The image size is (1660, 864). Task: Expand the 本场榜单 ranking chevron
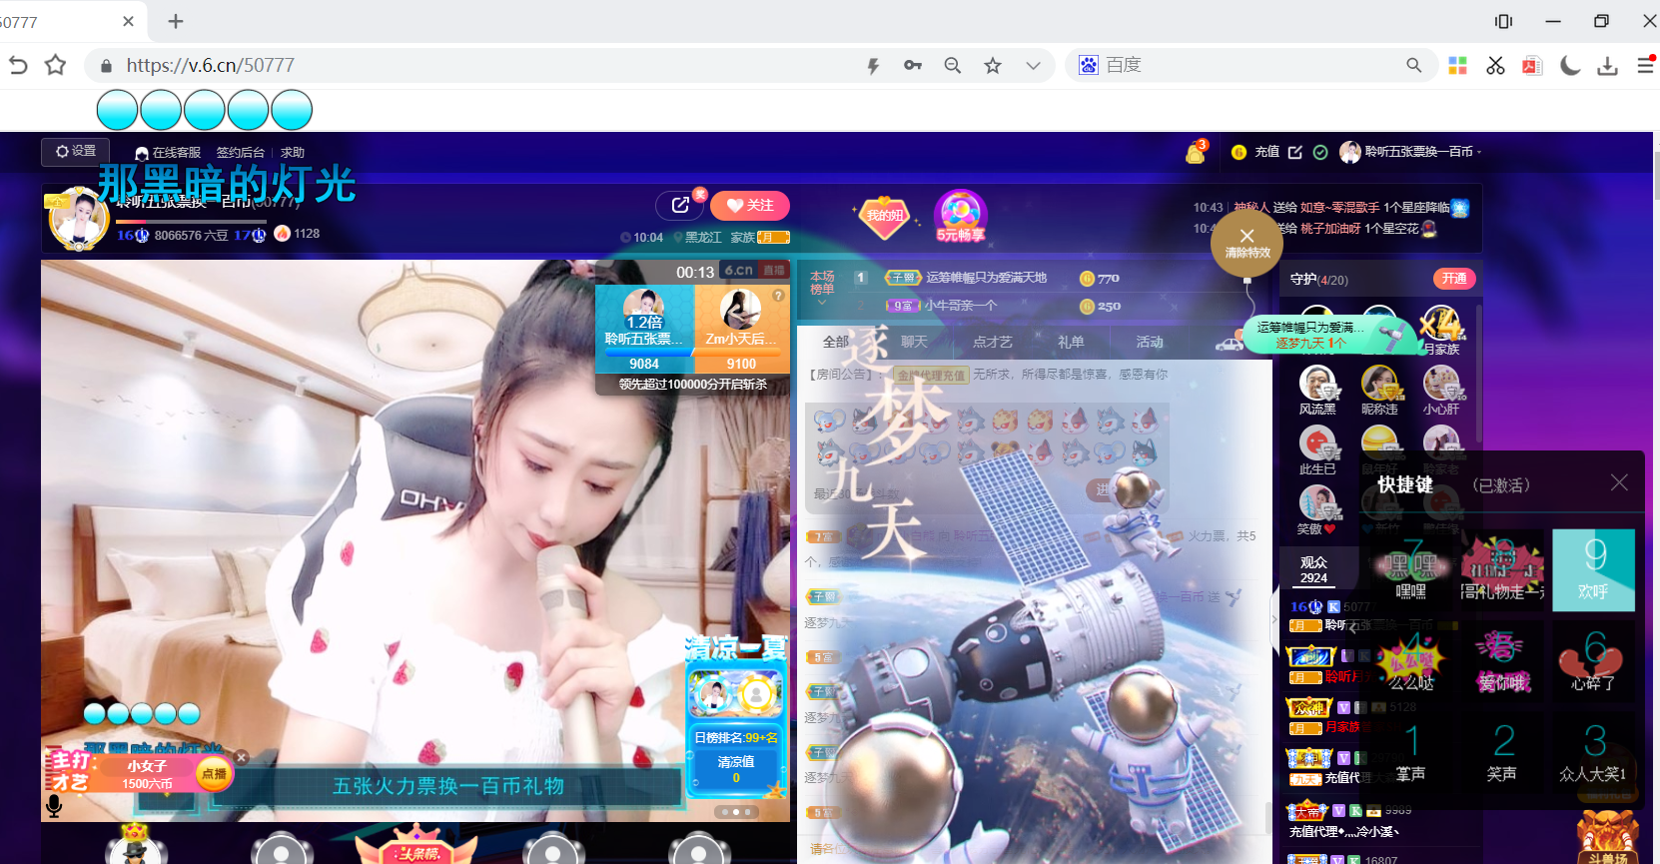(822, 302)
